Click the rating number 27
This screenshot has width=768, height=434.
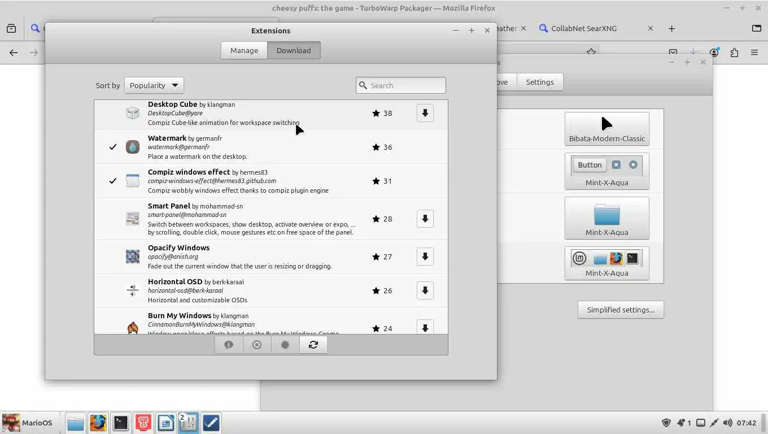(387, 257)
